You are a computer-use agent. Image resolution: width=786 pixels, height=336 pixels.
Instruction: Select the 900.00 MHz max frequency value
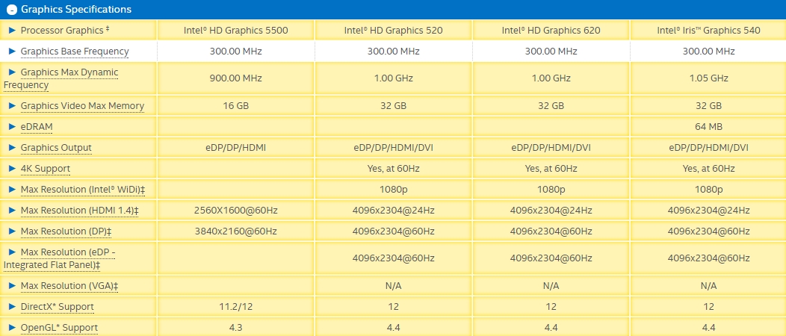point(235,78)
